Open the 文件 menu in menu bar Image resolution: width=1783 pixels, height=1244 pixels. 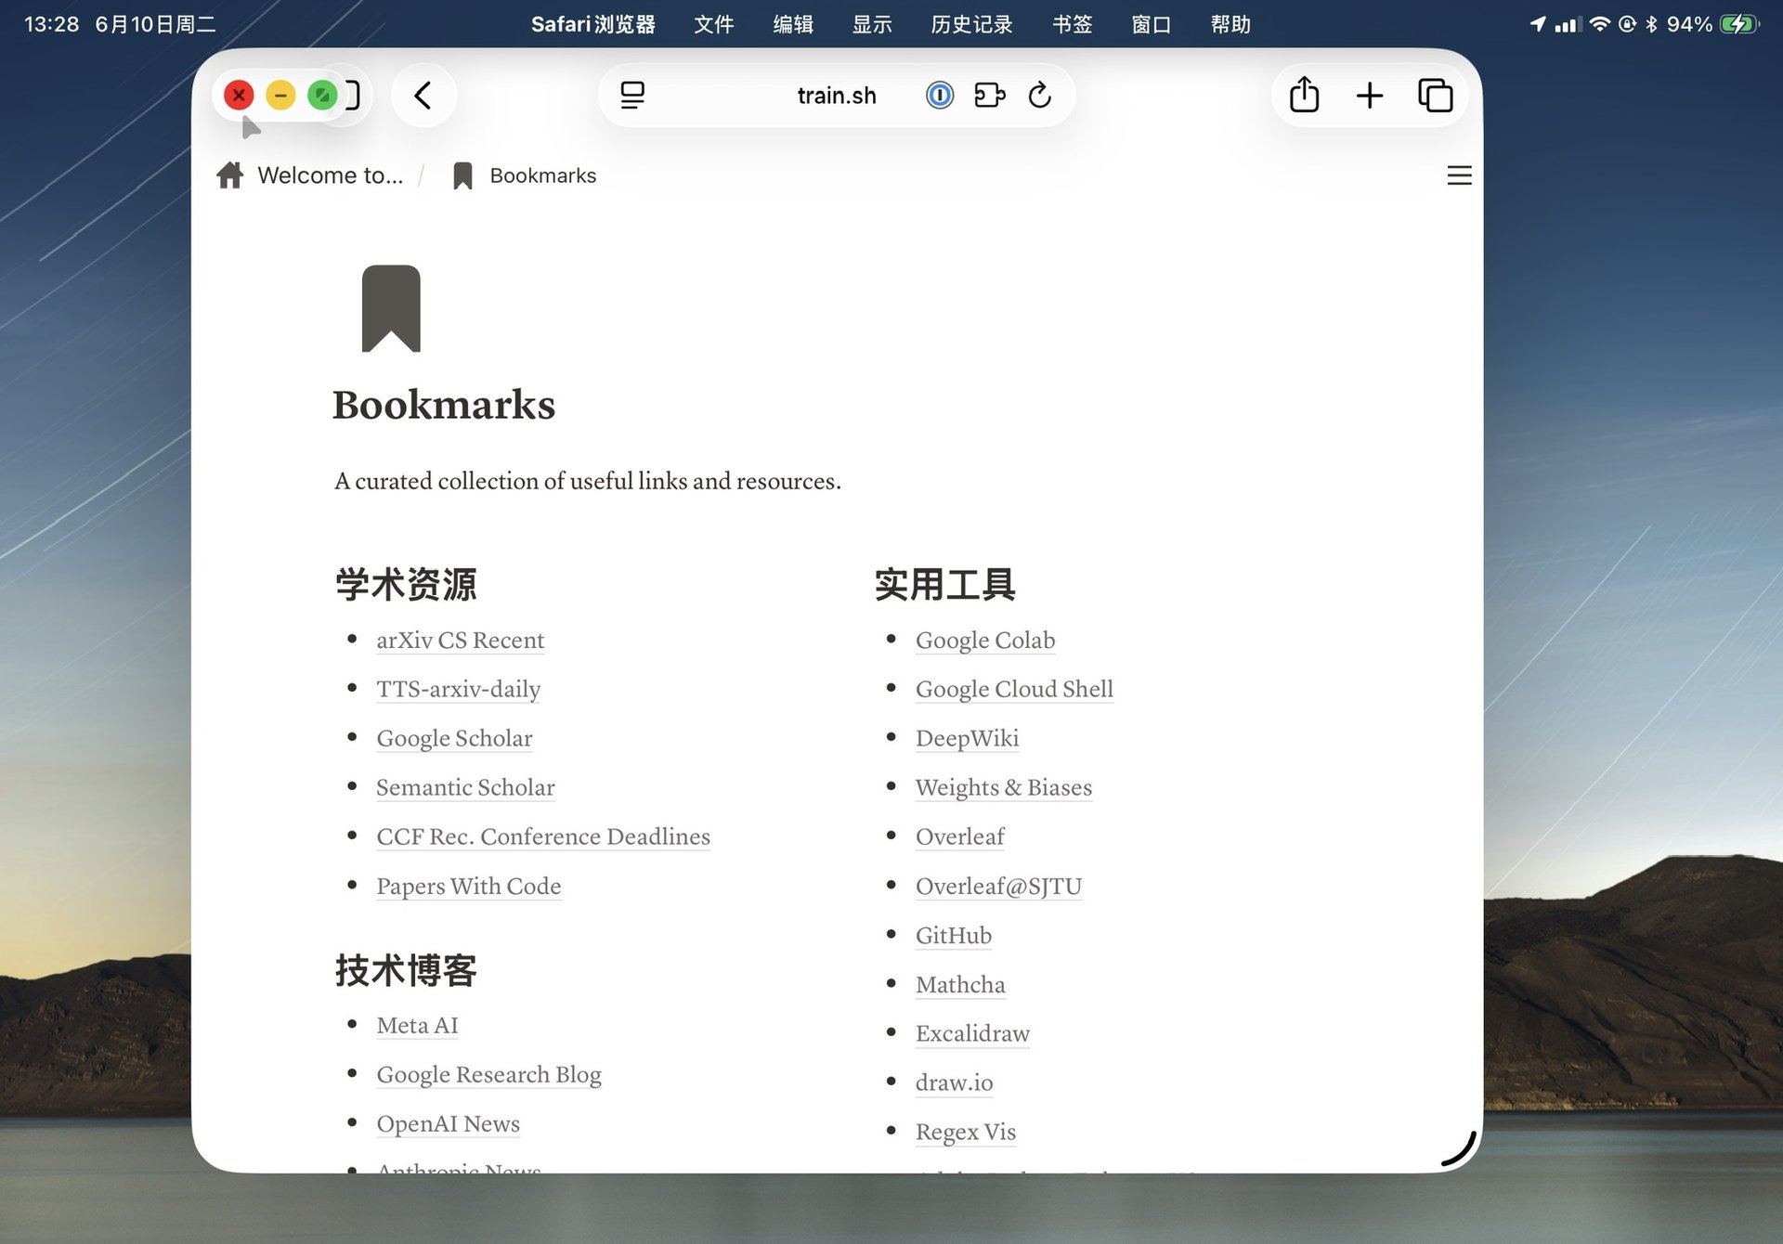(713, 24)
